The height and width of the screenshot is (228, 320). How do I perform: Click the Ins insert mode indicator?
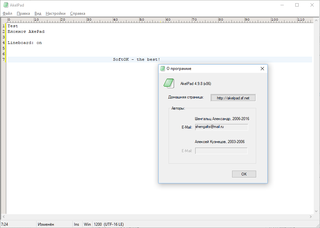[76, 224]
